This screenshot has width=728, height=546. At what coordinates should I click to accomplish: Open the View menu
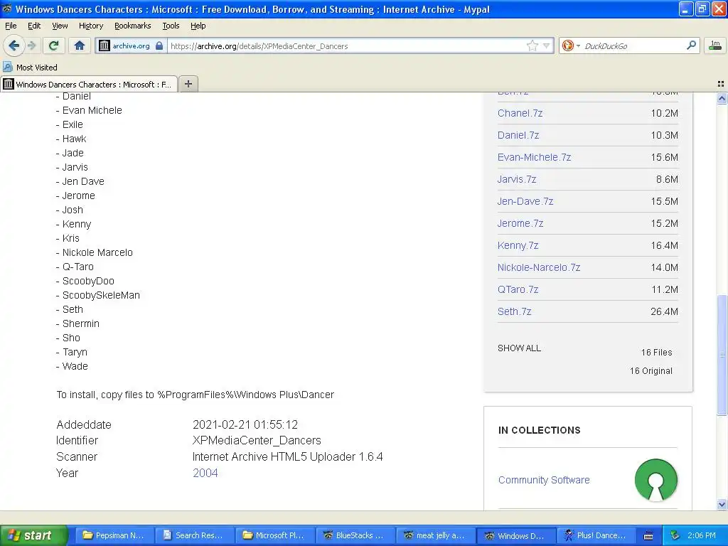pos(60,26)
